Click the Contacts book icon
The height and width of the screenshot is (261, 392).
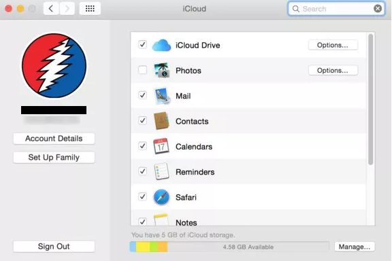[x=161, y=121]
